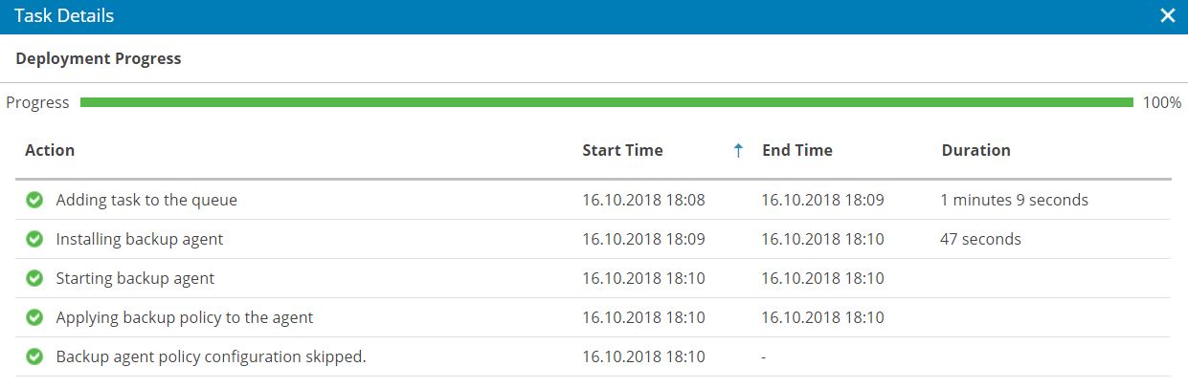Click the 100% progress percentage label
This screenshot has width=1188, height=388.
coord(1162,102)
